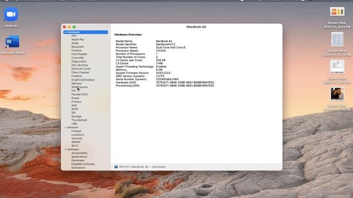353x198 pixels.
Task: Open the Thunderbolt entry
Action: pos(79,120)
